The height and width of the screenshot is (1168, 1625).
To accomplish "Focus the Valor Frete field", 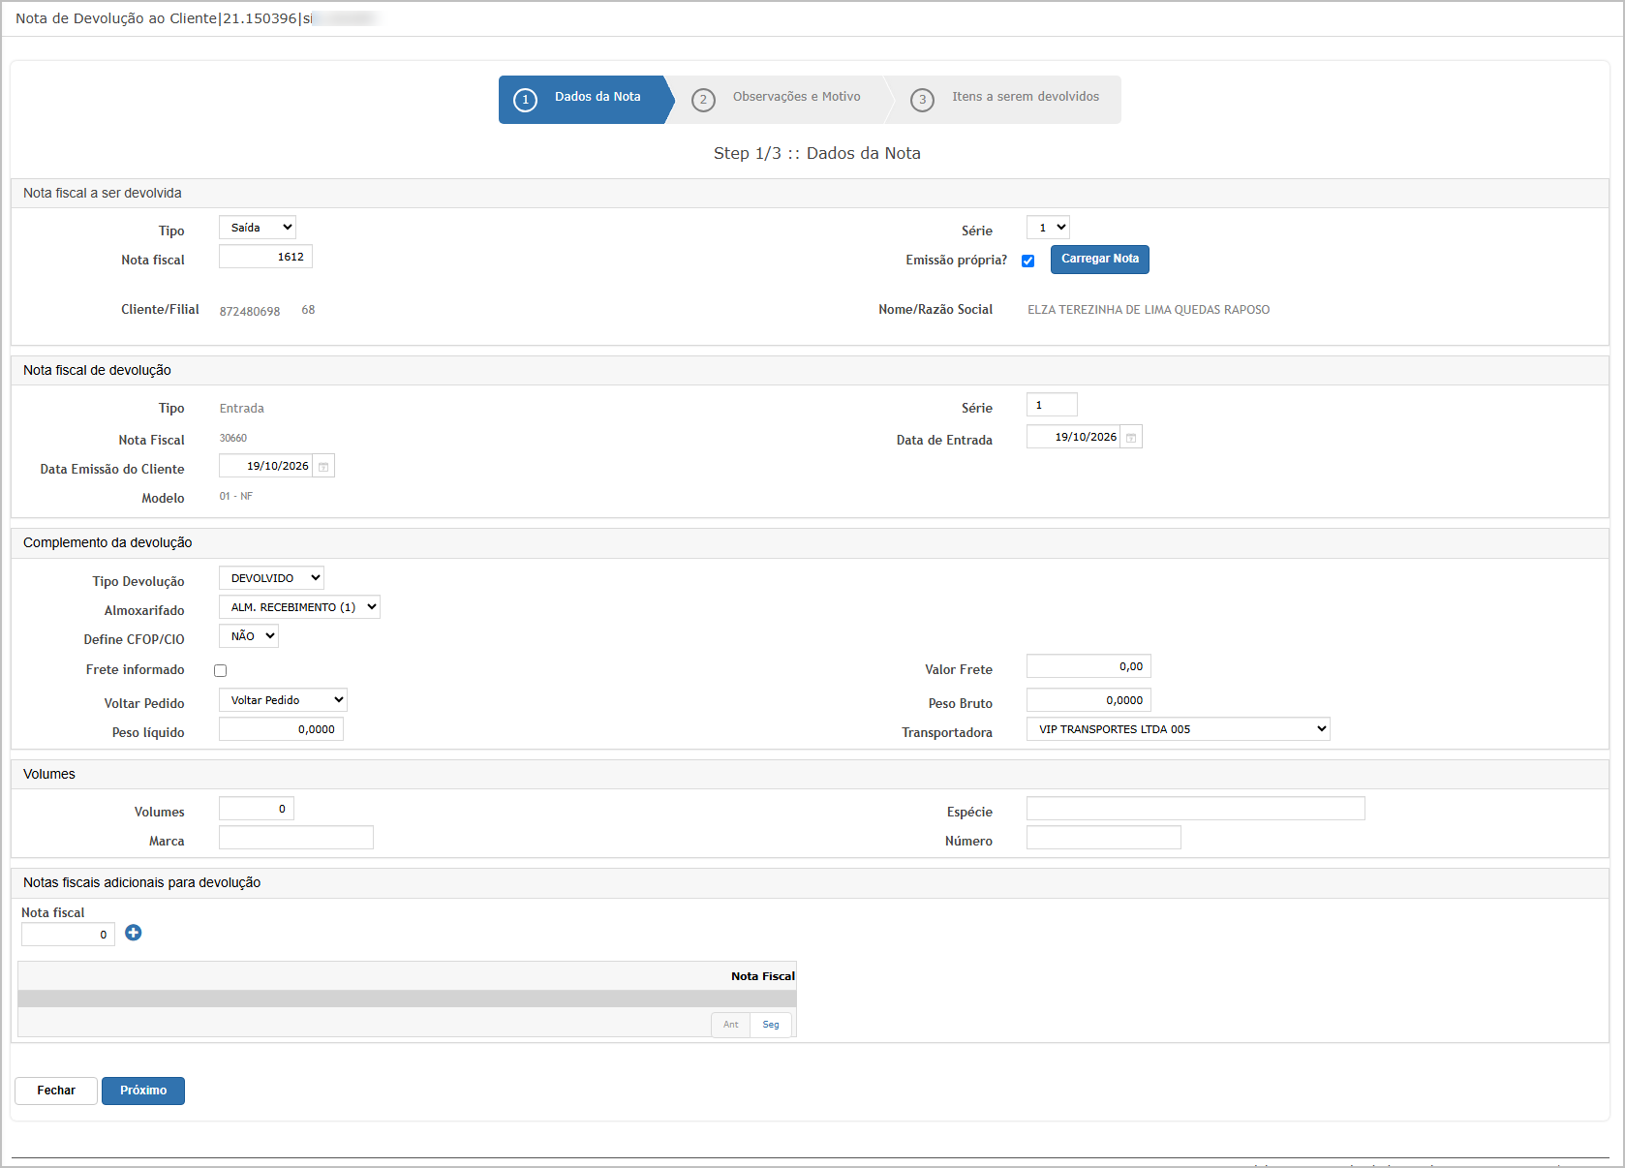I will tap(1088, 666).
